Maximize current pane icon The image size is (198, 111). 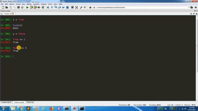(73, 7)
